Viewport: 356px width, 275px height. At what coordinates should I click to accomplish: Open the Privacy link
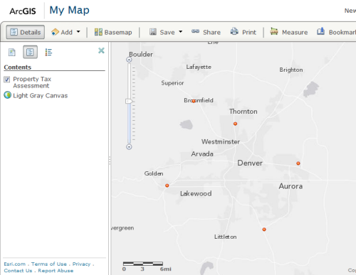point(81,264)
